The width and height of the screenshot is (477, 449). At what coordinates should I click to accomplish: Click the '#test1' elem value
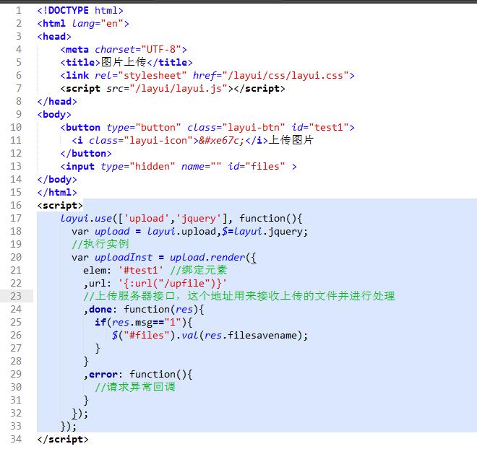(140, 270)
